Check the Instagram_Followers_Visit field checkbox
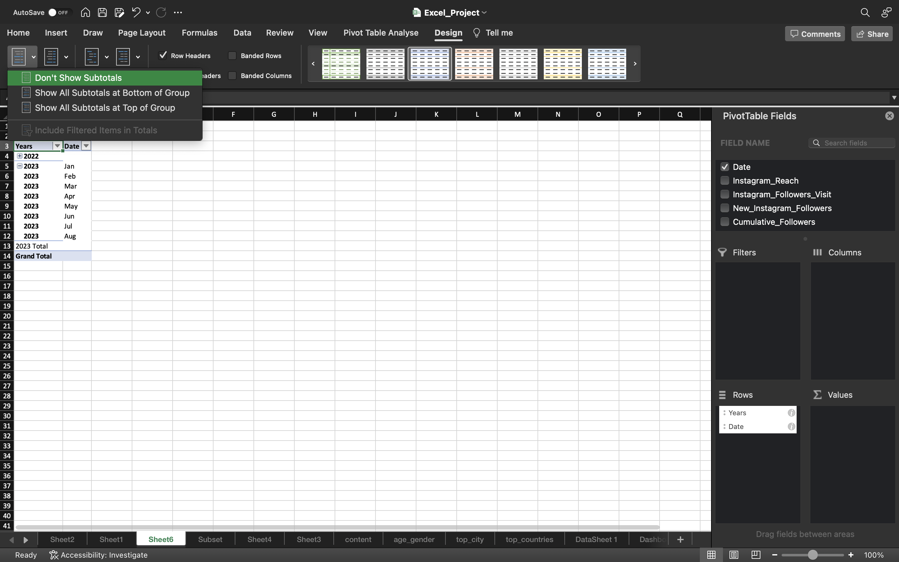The image size is (899, 562). (x=725, y=194)
